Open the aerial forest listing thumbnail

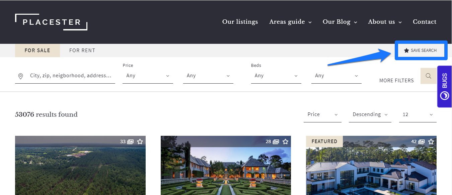click(80, 165)
